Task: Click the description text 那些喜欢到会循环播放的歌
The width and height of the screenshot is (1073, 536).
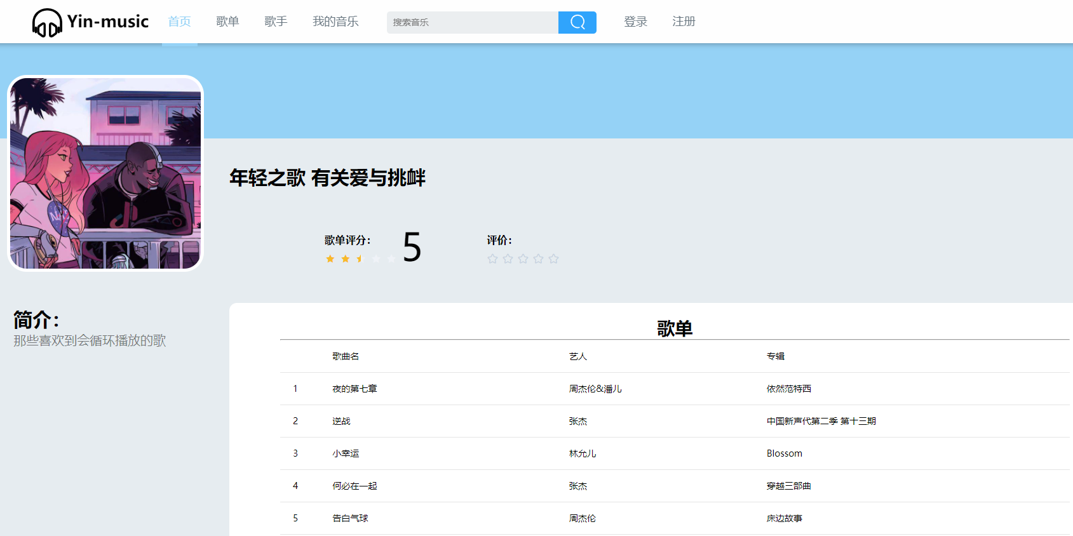Action: (90, 340)
